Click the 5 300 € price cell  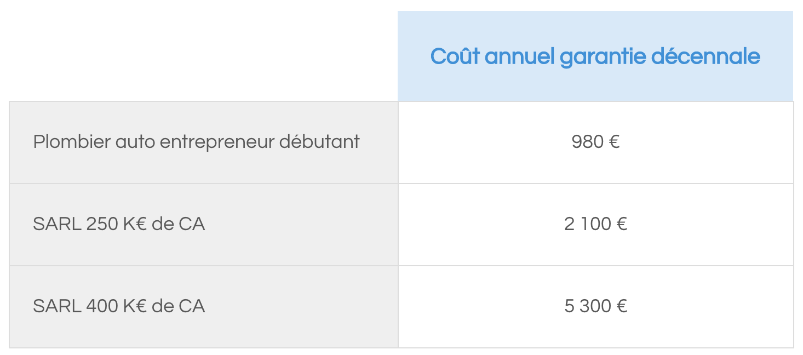pyautogui.click(x=595, y=307)
